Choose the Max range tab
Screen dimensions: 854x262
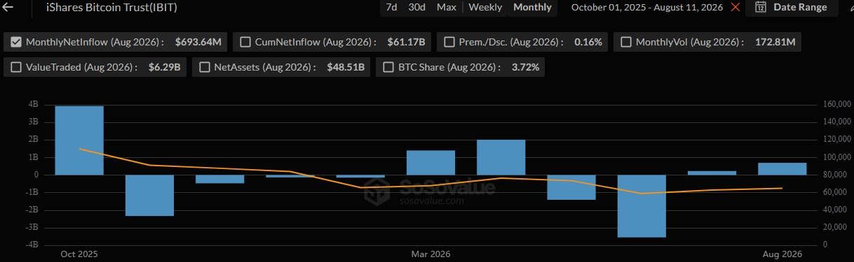[446, 7]
